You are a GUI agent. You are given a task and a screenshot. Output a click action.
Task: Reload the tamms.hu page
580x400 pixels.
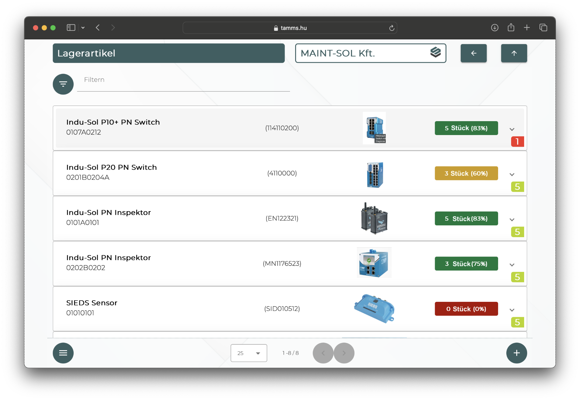(x=391, y=28)
